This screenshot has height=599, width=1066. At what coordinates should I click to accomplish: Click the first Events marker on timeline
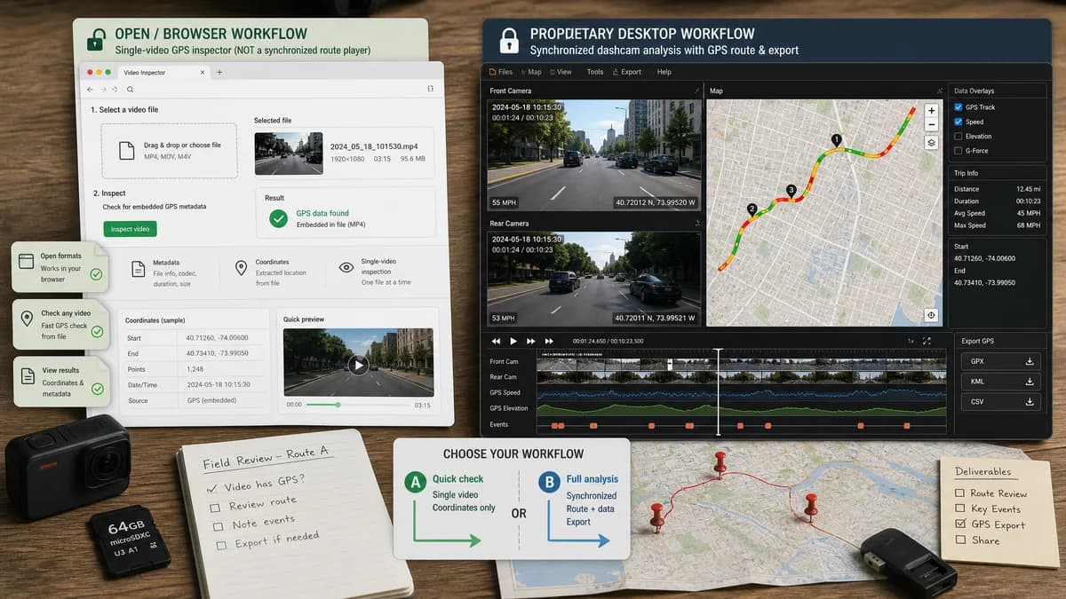point(553,426)
